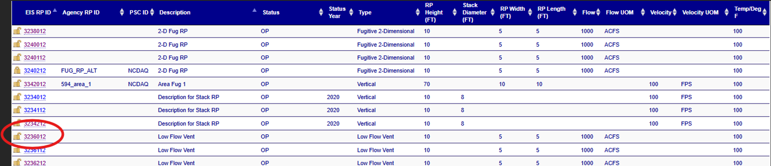Open release point 3342012 link
Screen dimensions: 771x166
[x=35, y=84]
